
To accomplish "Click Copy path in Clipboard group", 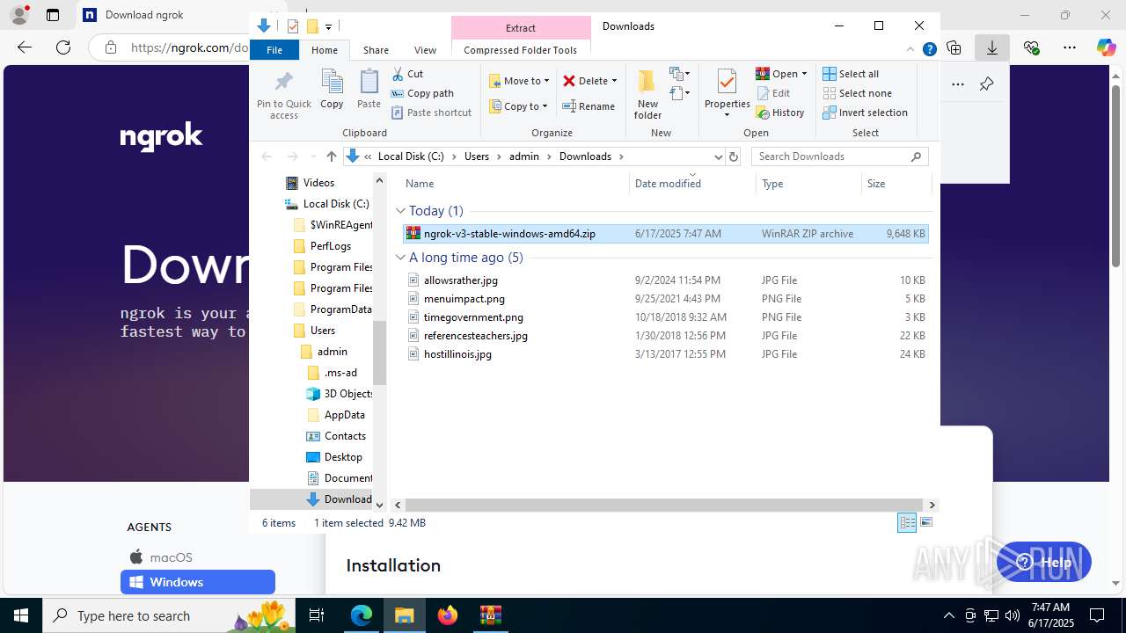I will [x=422, y=93].
